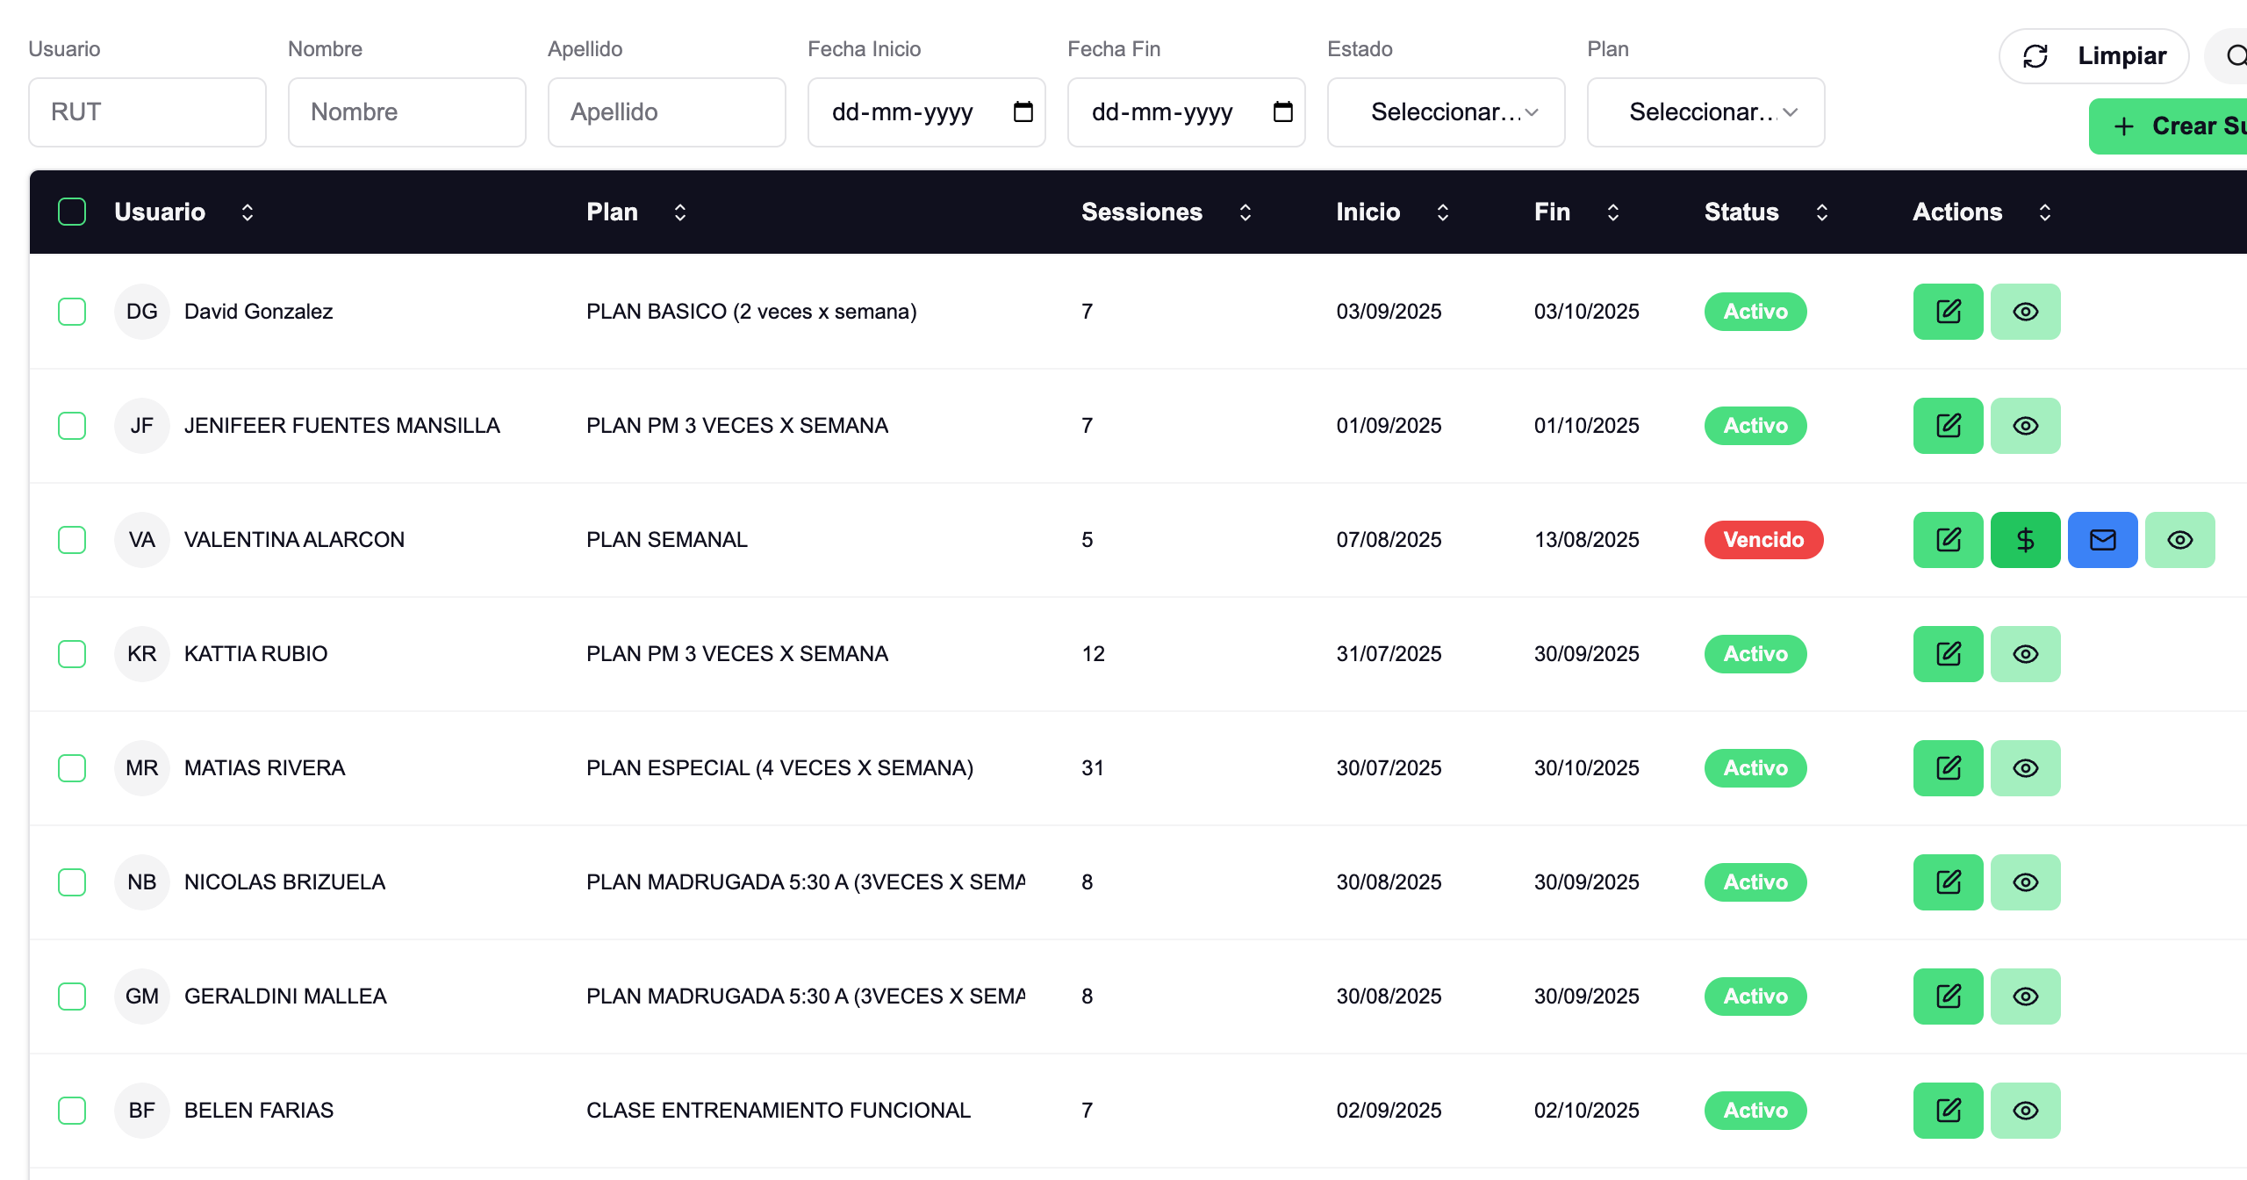View details eye icon for Kattia Rubio
This screenshot has height=1180, width=2247.
(x=2025, y=654)
